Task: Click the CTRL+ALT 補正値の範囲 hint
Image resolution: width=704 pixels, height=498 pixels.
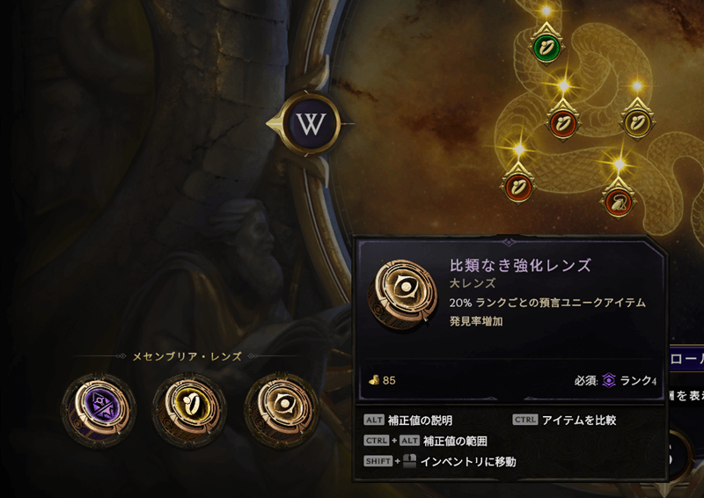Action: point(425,441)
